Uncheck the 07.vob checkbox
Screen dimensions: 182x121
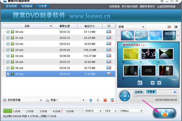coord(8,74)
